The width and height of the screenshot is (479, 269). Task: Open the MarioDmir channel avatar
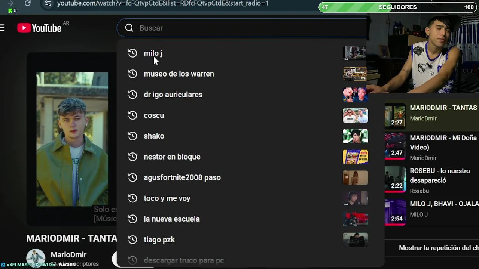pyautogui.click(x=36, y=258)
